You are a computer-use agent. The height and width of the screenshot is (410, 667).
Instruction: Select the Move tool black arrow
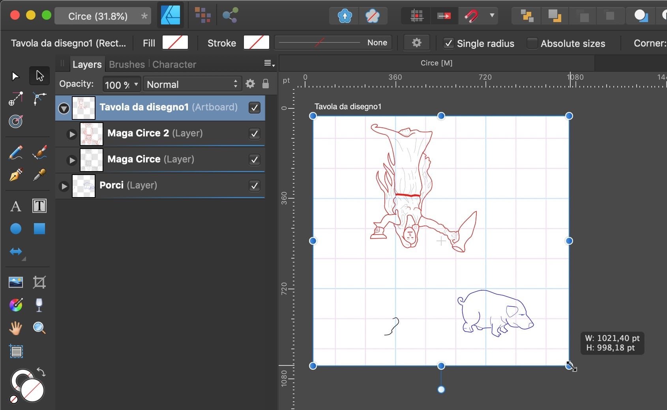pyautogui.click(x=15, y=76)
